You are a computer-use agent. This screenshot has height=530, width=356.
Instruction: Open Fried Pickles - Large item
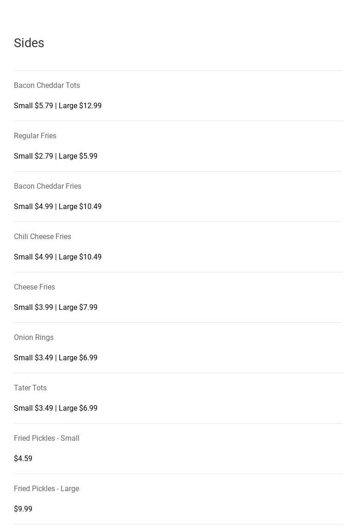(46, 489)
